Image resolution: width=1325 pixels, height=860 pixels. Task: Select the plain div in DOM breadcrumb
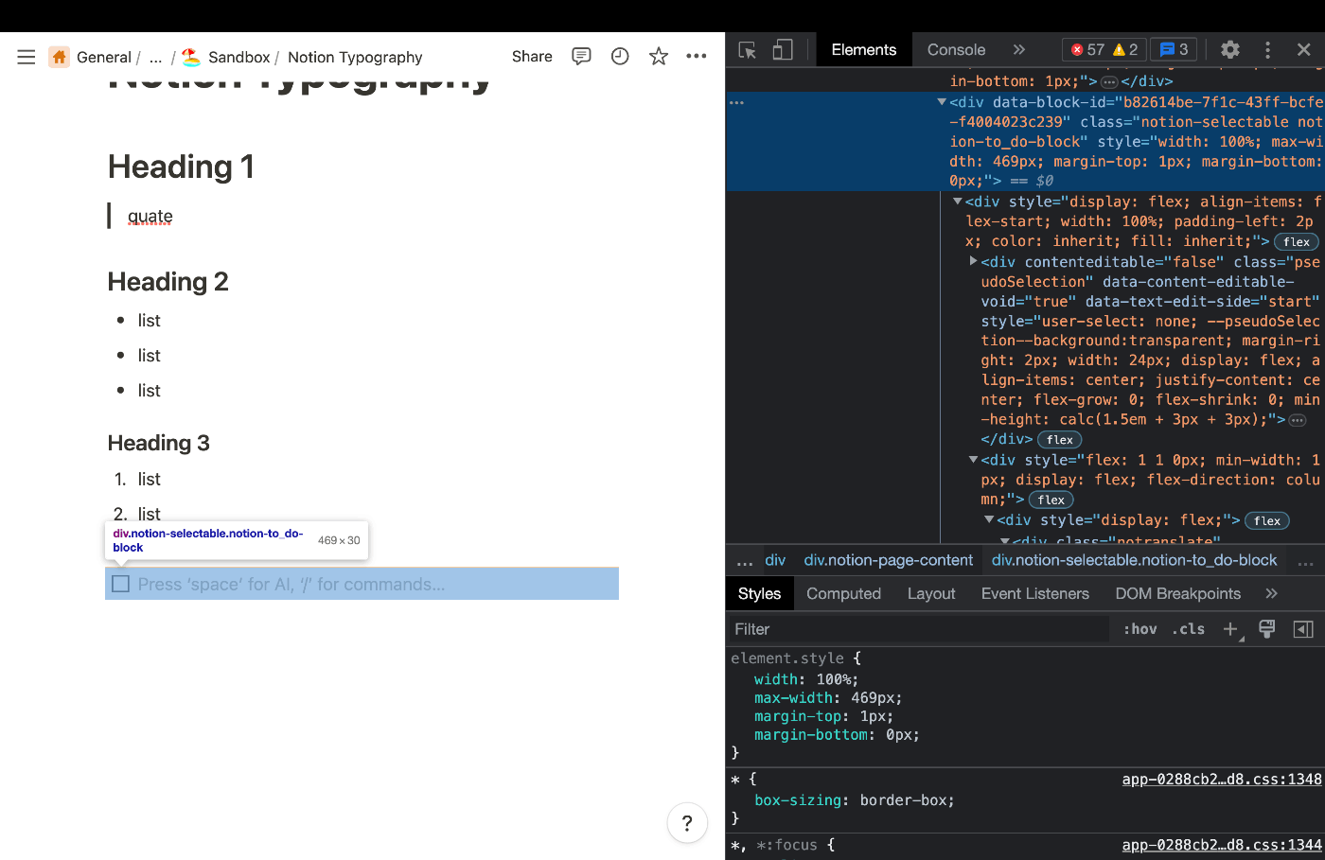point(775,560)
